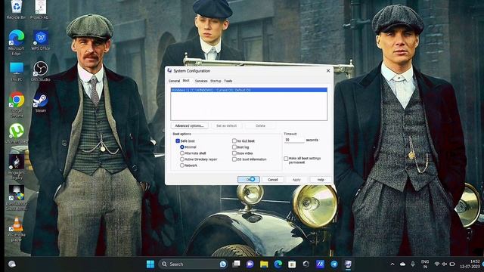Click OK in System Configuration
The image size is (484, 272).
tap(249, 180)
